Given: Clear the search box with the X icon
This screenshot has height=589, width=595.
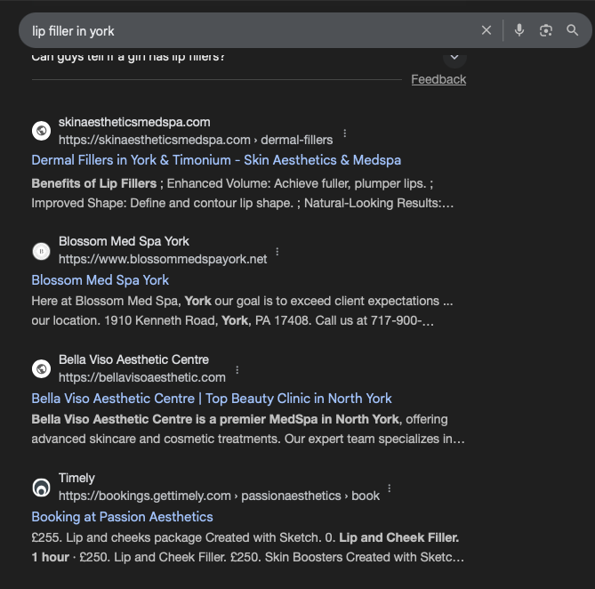Looking at the screenshot, I should coord(486,30).
